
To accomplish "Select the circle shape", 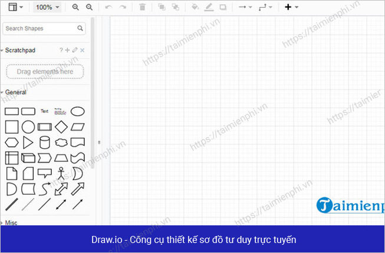I will (28, 127).
